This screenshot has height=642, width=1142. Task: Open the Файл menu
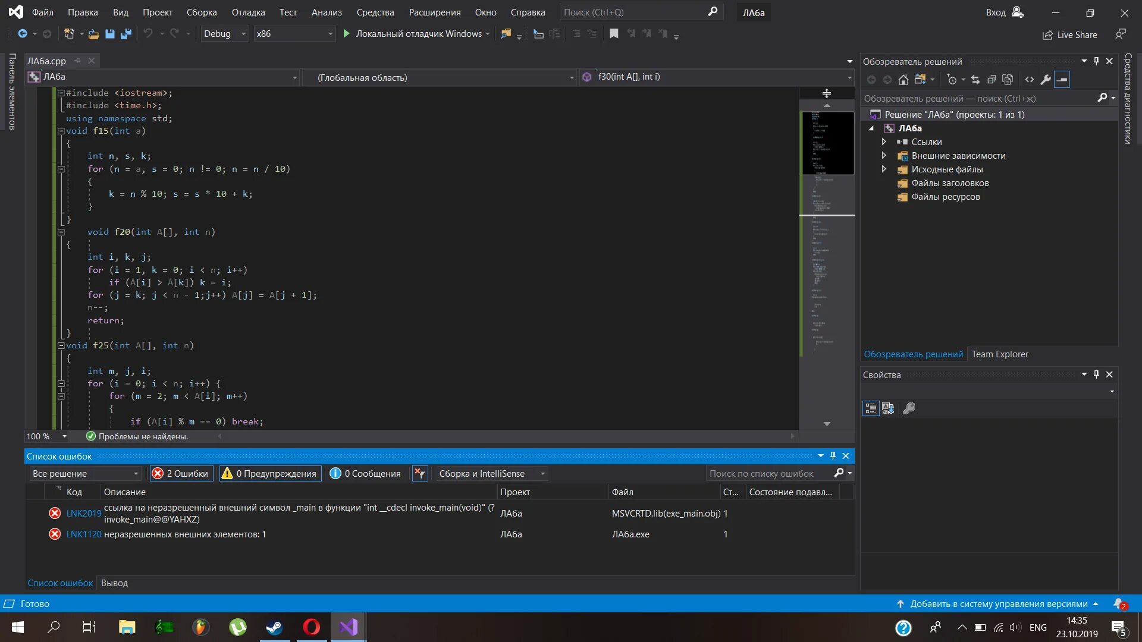[x=42, y=12]
